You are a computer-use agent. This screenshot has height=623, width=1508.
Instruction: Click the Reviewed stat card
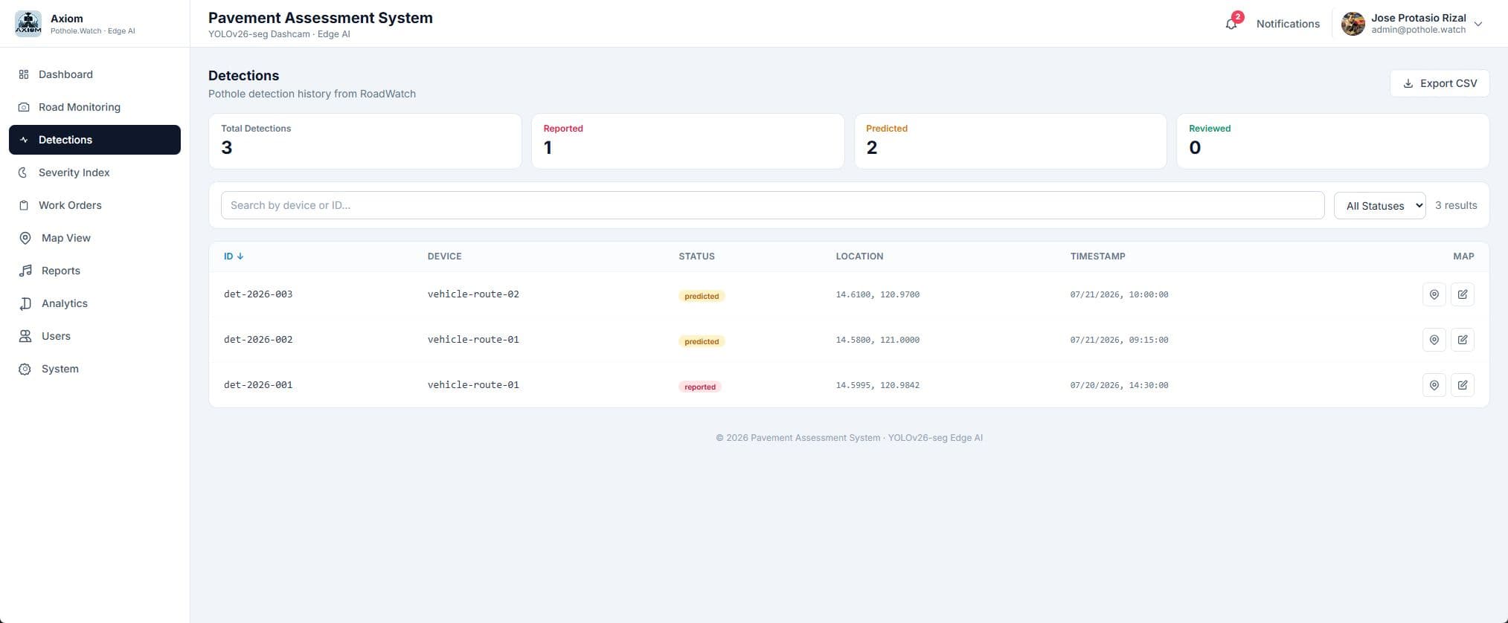pyautogui.click(x=1332, y=141)
